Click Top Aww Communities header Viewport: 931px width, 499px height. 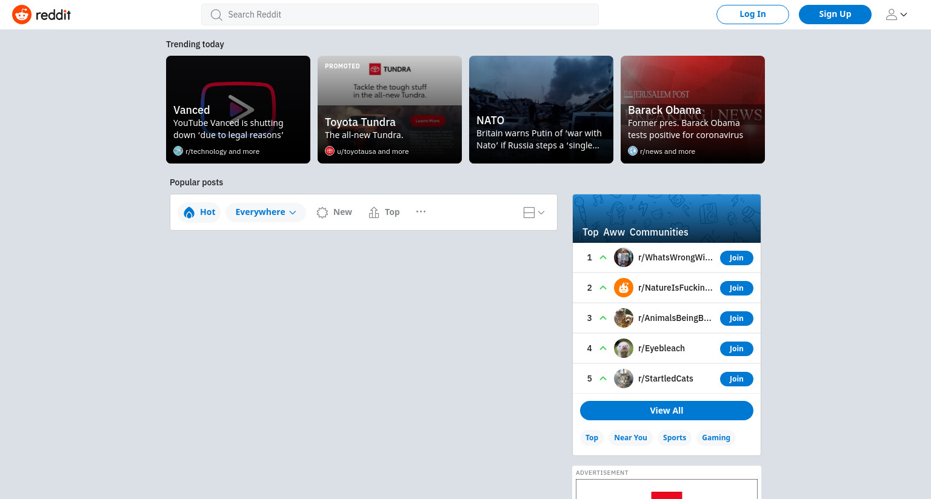click(635, 232)
